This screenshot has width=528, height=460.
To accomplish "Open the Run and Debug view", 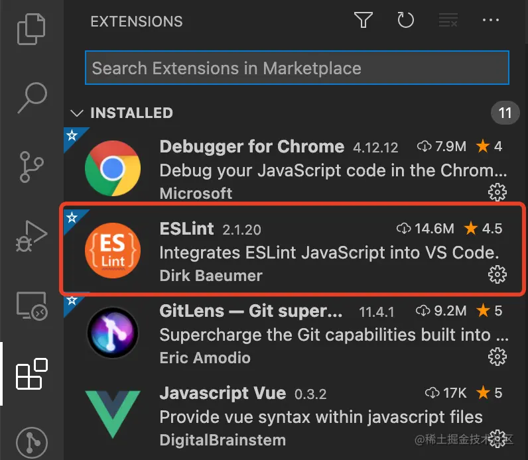I will [x=31, y=236].
